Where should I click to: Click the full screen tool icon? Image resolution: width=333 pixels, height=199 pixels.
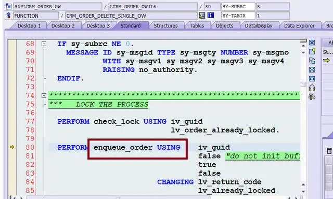point(312,69)
